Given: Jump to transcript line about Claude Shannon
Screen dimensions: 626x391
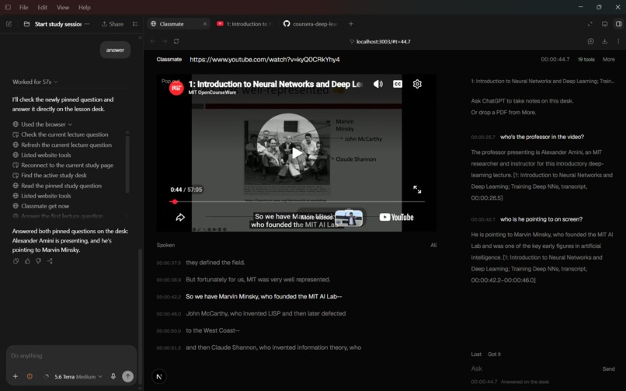Looking at the screenshot, I should coord(273,347).
